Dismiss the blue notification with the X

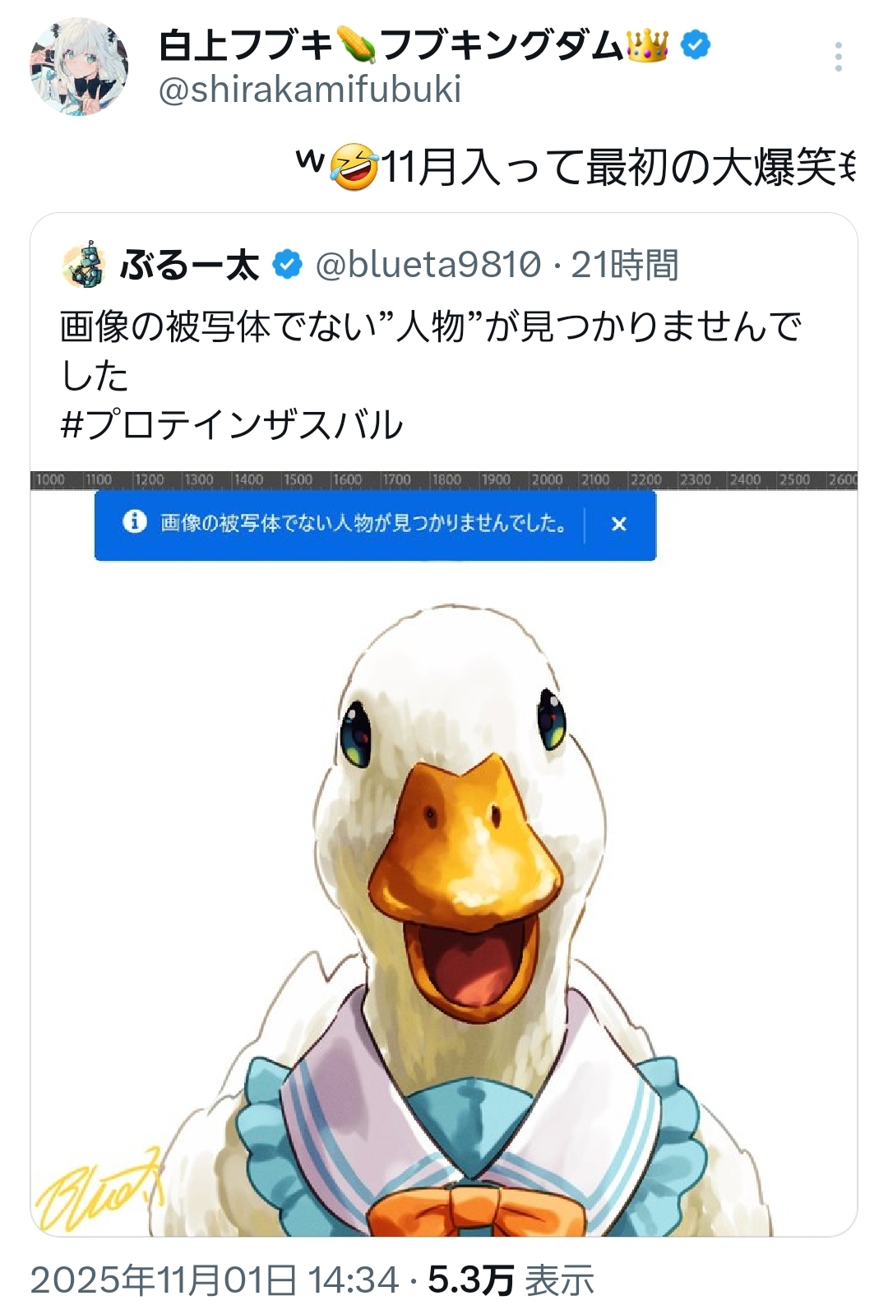[619, 524]
